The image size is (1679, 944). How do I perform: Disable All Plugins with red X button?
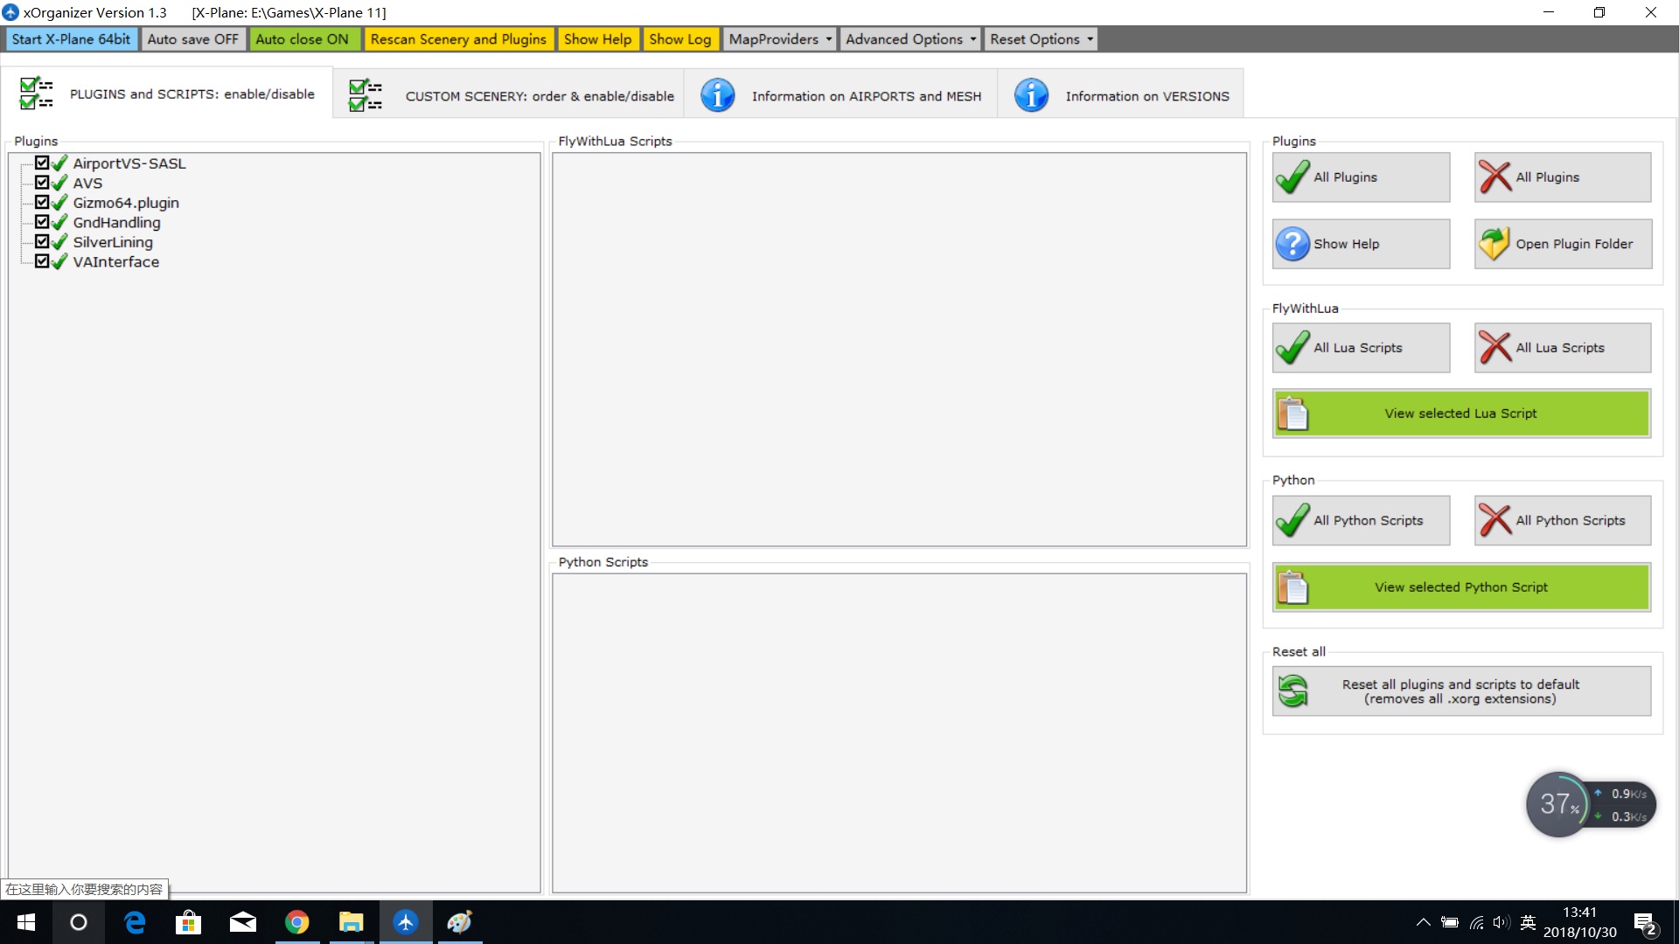[x=1563, y=177]
